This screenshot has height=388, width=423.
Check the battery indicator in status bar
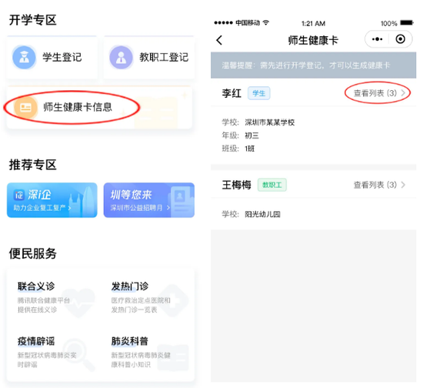pos(407,22)
